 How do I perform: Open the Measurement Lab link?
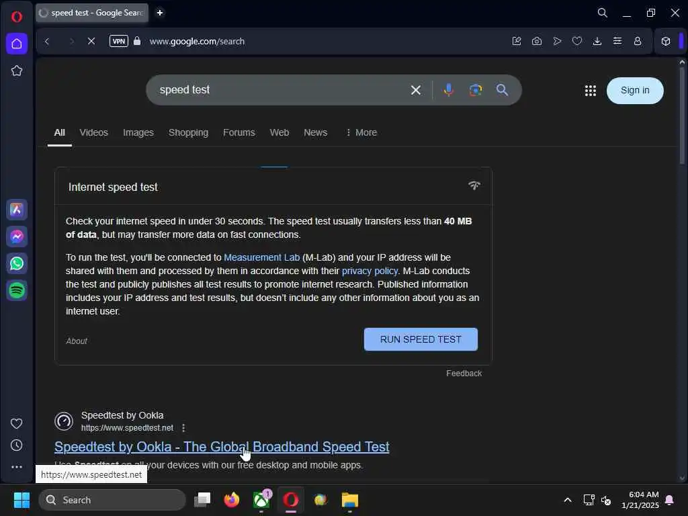point(262,257)
